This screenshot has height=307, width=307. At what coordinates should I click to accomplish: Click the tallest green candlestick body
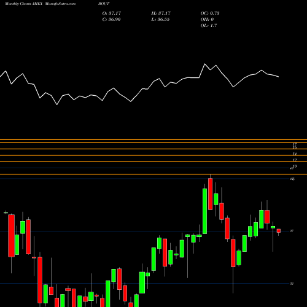(204, 211)
